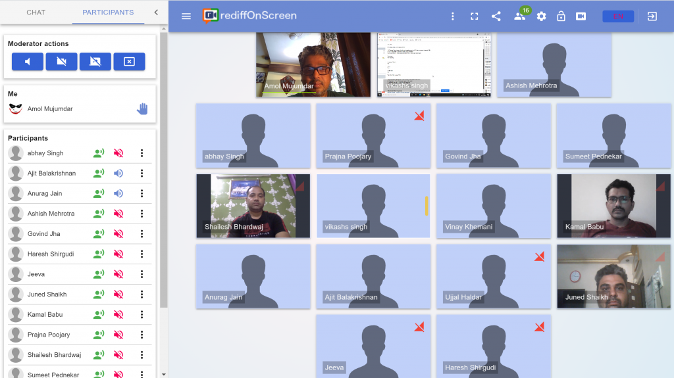Click Prajna Poojary's green presenter icon
The height and width of the screenshot is (378, 674).
click(99, 335)
